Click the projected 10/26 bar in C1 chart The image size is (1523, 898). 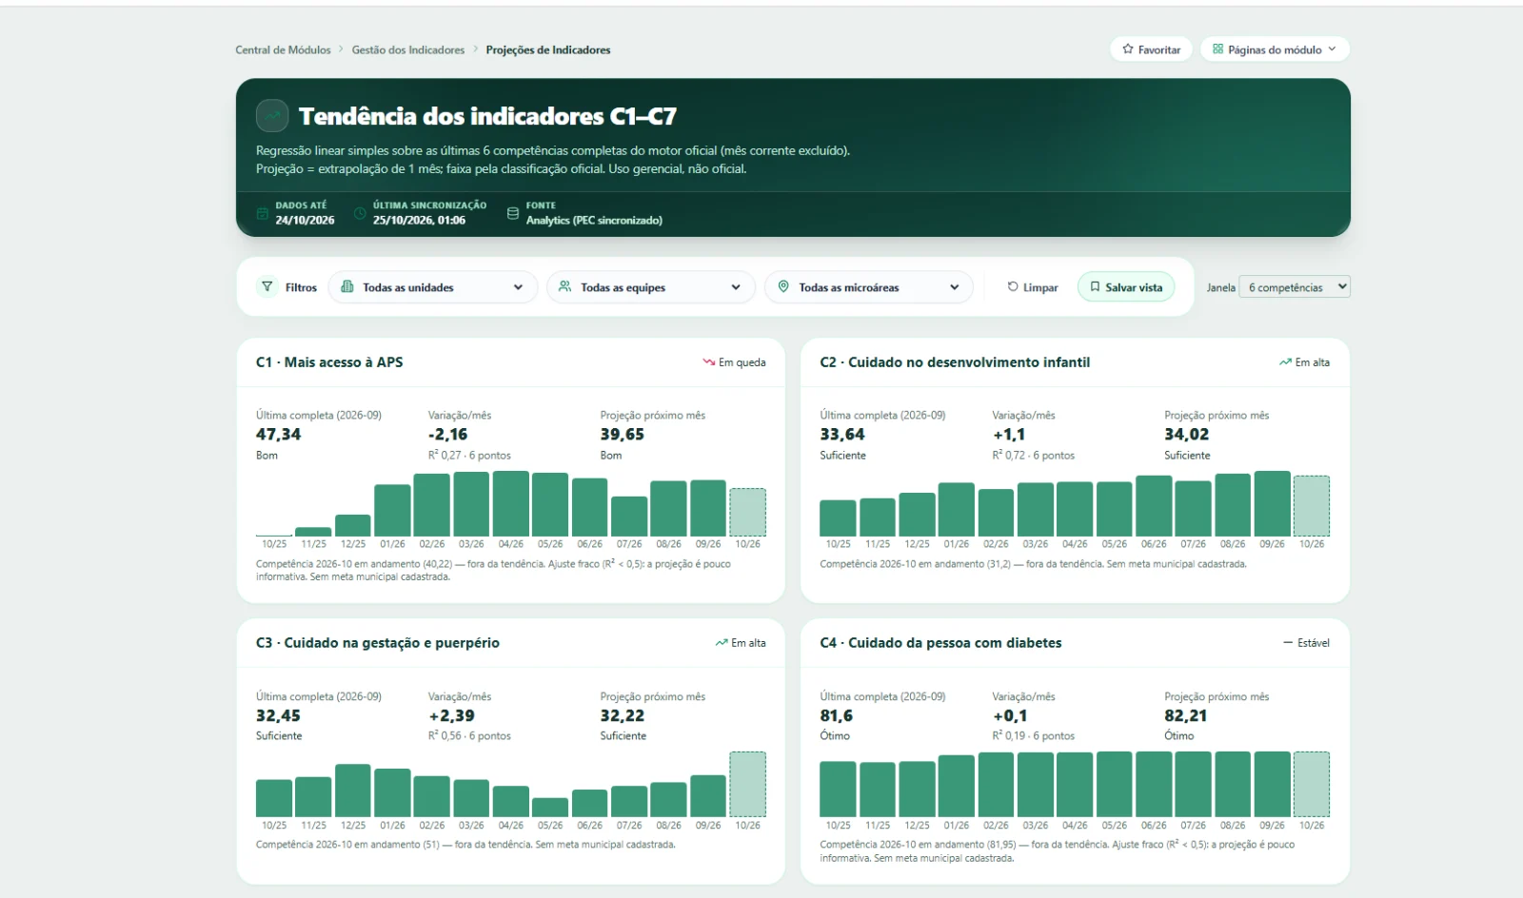pyautogui.click(x=748, y=512)
